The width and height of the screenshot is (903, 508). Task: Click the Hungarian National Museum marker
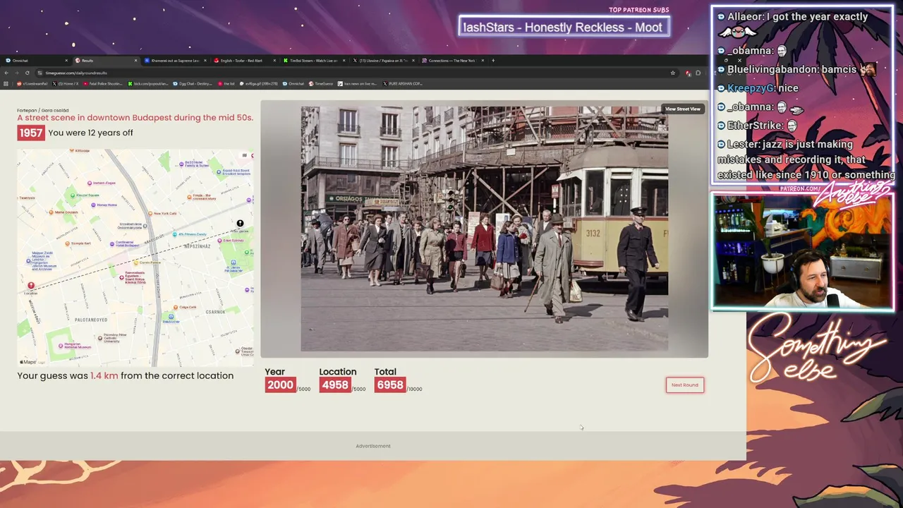pos(59,346)
